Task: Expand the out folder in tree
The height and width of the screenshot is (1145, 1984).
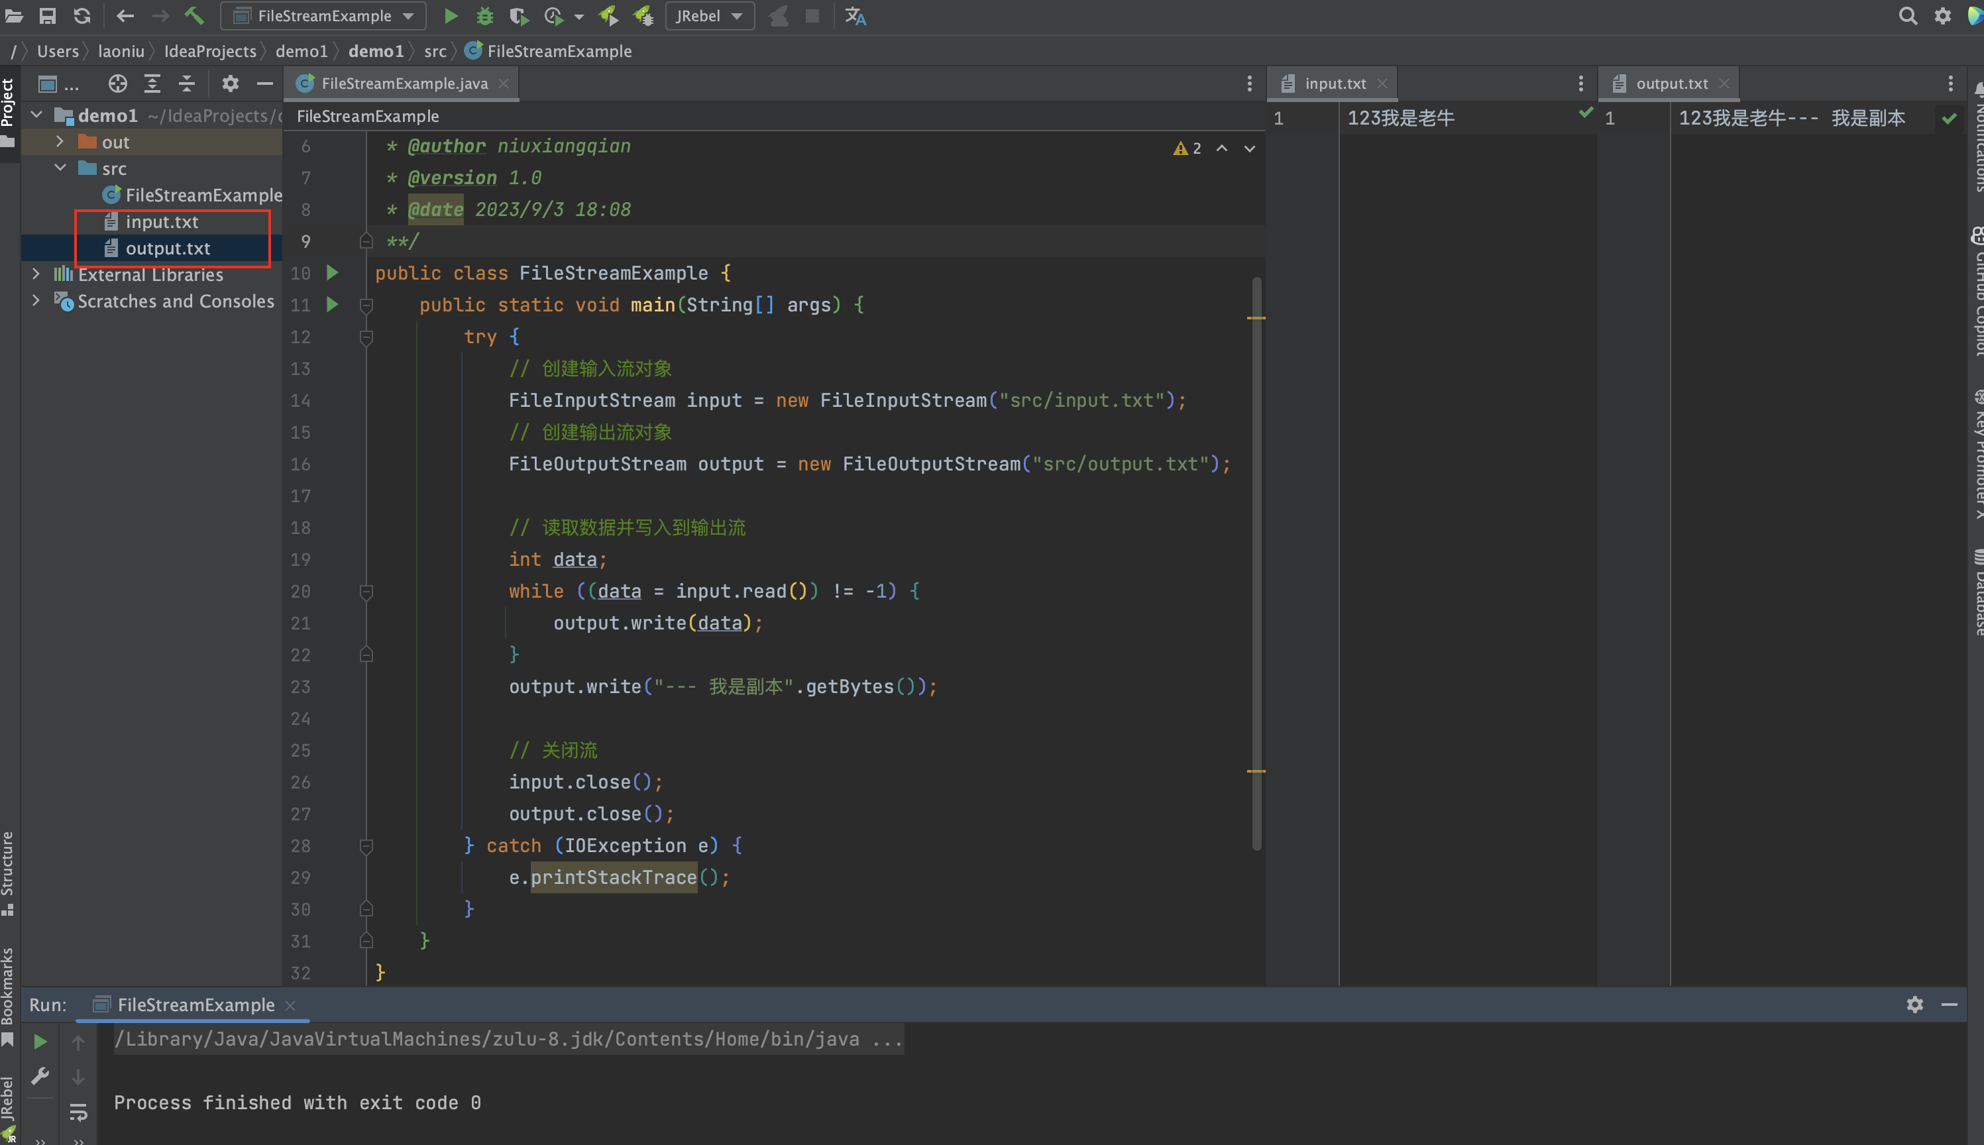Action: pyautogui.click(x=60, y=142)
